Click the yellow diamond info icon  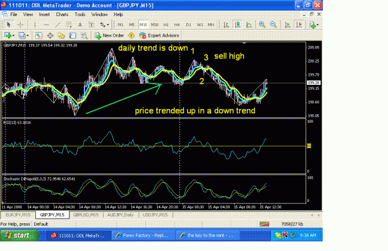coord(131,35)
